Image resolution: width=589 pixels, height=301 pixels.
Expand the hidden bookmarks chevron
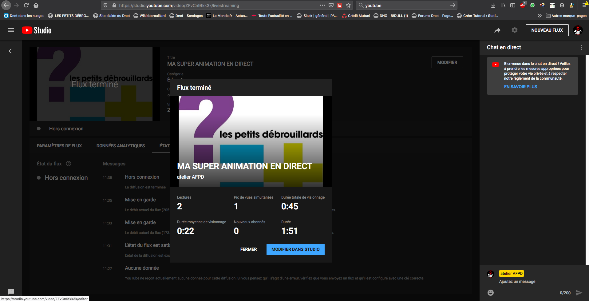point(539,16)
